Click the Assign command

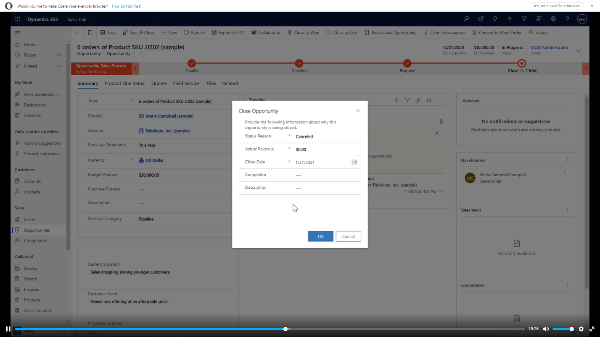538,33
